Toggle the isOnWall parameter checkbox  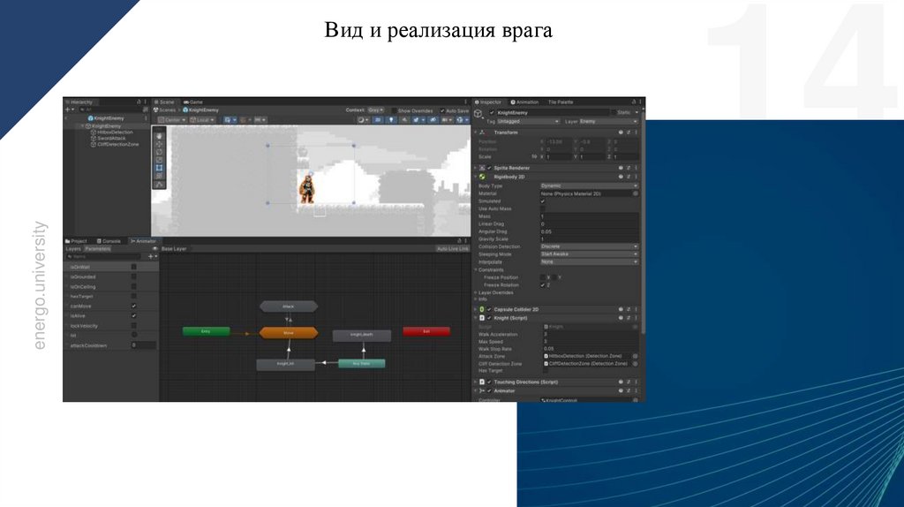point(134,267)
